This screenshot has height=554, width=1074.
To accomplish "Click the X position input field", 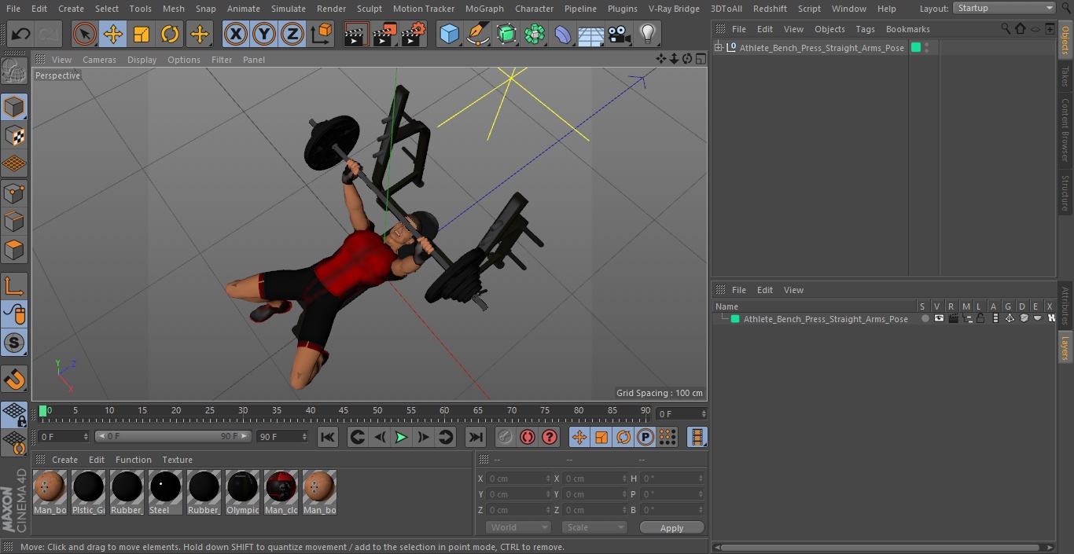I will [x=519, y=479].
